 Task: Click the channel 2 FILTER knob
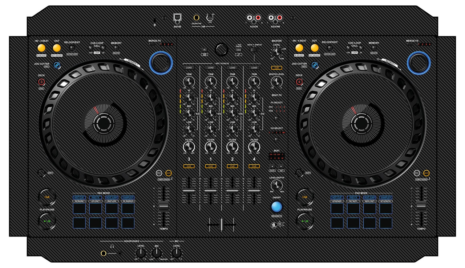click(232, 147)
